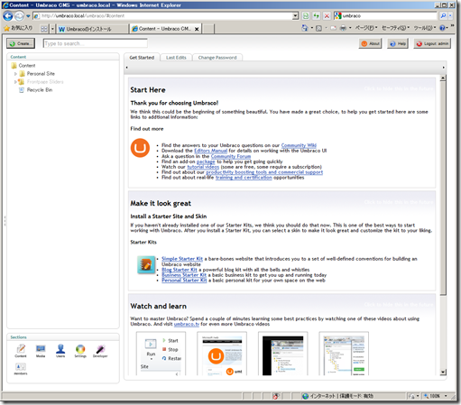Open the recent pages dropdown arrow
461x405 pixels.
(28, 16)
